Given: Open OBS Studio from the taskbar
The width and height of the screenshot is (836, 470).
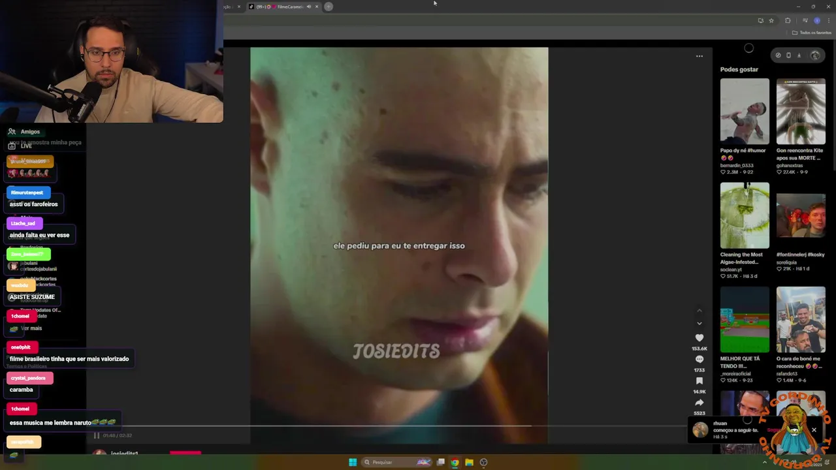Looking at the screenshot, I should coord(483,462).
